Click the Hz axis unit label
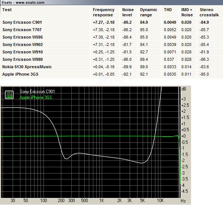This screenshot has height=205, width=223. coord(183,201)
